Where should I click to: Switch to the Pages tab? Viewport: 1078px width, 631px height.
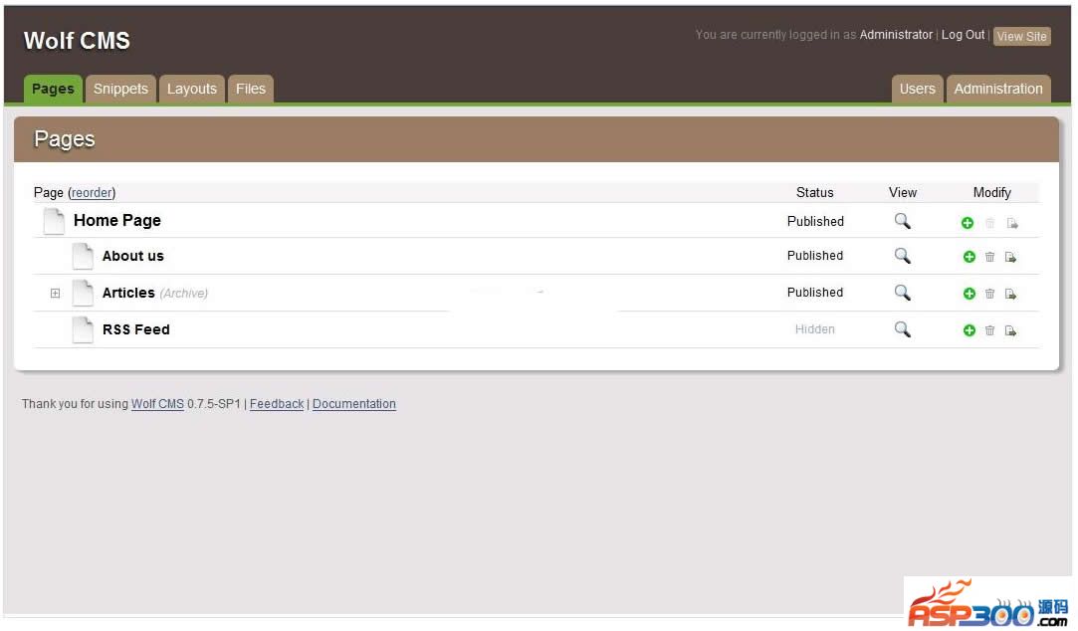click(53, 89)
